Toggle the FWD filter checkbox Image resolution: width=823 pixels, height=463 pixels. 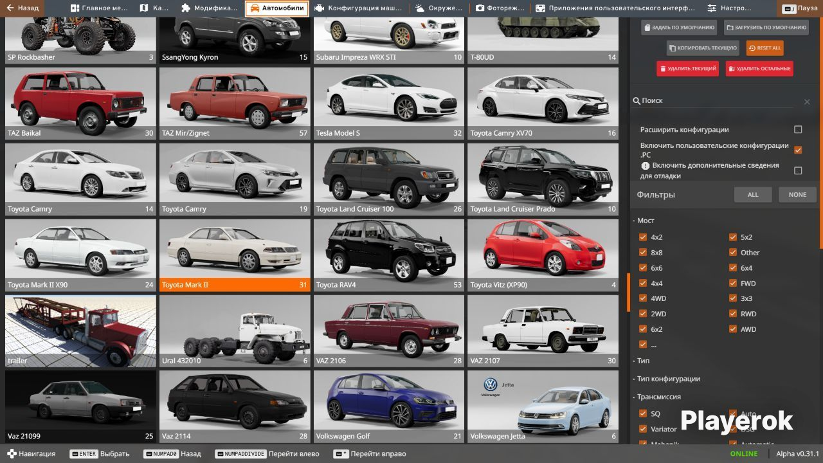coord(733,283)
